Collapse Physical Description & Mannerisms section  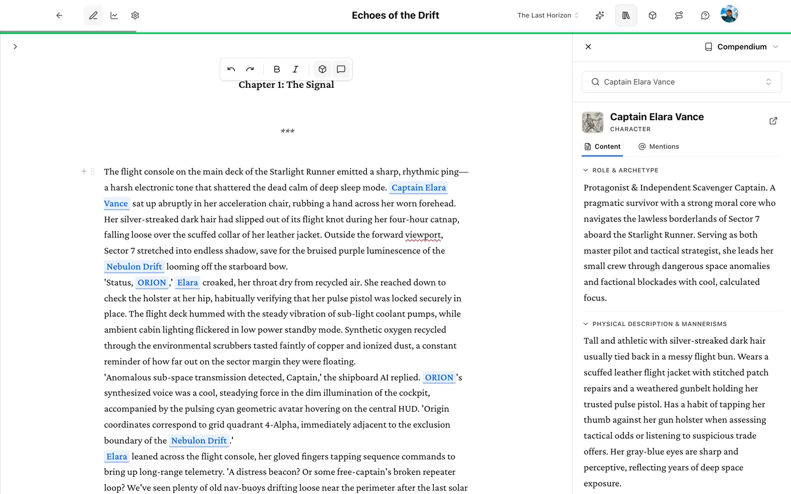(655, 324)
